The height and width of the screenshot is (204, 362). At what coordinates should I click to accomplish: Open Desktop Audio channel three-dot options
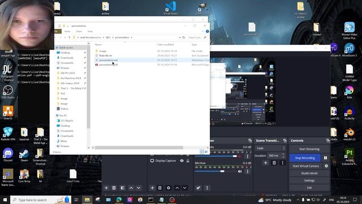pos(248,156)
